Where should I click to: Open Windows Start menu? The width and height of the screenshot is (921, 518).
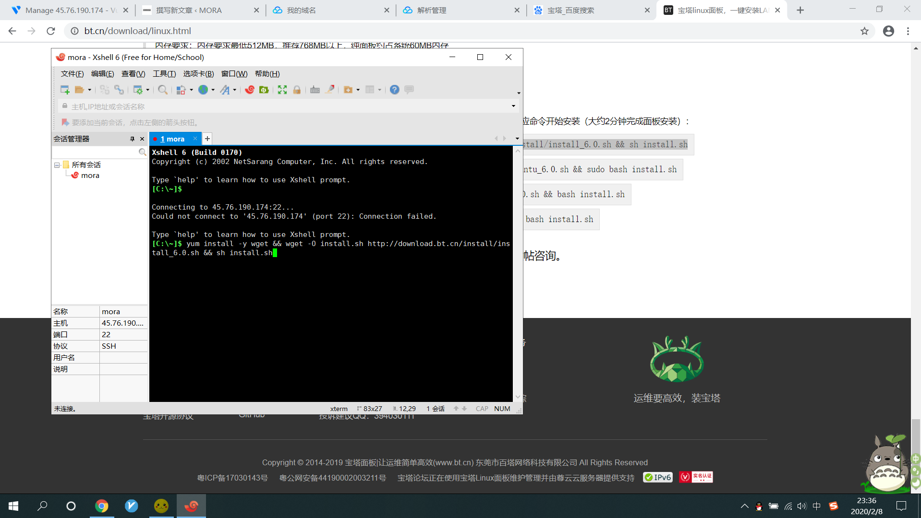pyautogui.click(x=13, y=506)
